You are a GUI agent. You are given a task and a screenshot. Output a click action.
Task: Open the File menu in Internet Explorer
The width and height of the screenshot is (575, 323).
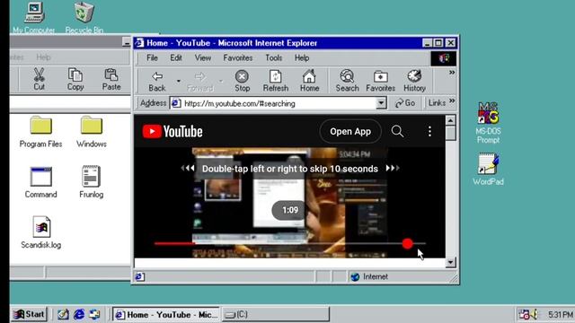click(152, 57)
